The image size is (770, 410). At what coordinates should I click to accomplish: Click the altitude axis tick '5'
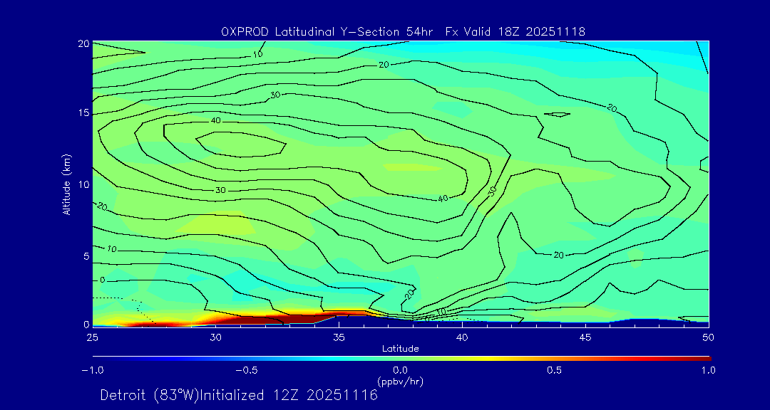click(86, 256)
